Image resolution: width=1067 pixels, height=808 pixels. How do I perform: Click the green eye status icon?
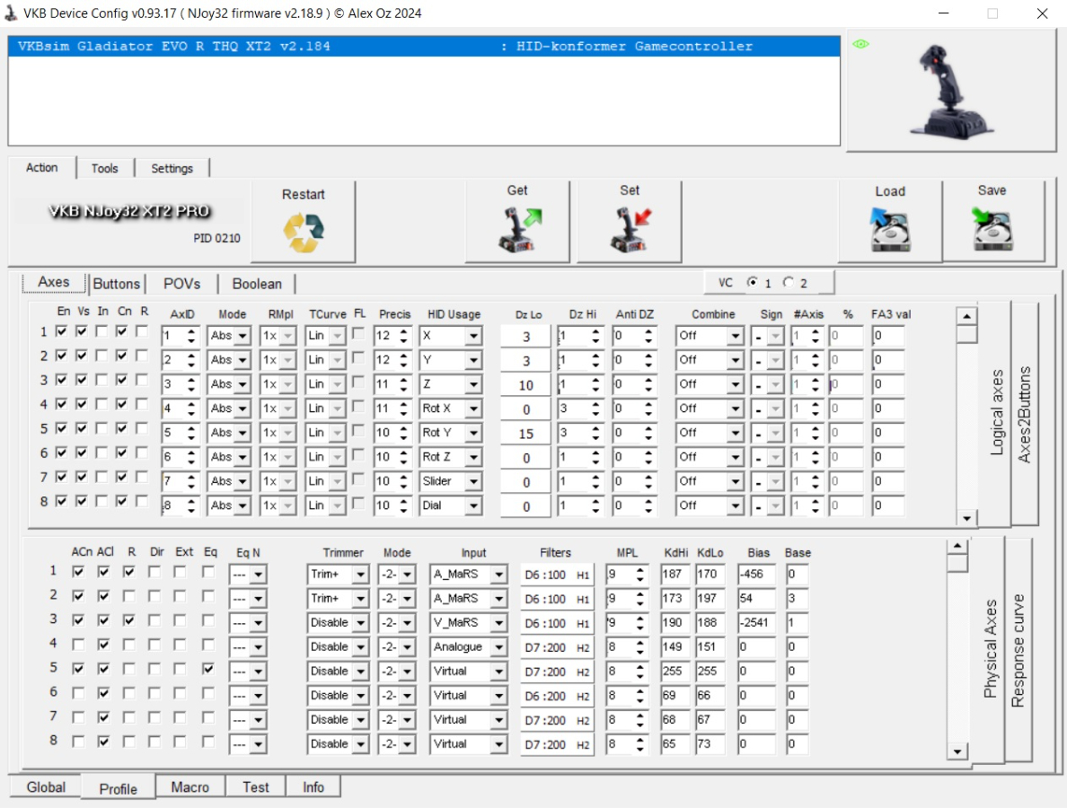pos(860,44)
